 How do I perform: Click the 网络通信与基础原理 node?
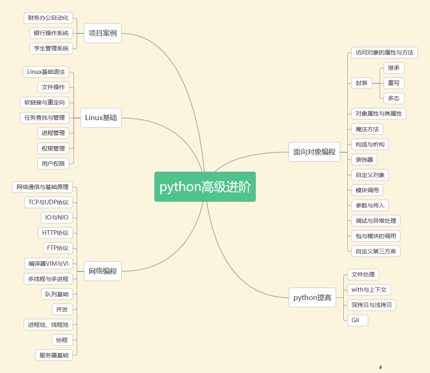click(43, 187)
